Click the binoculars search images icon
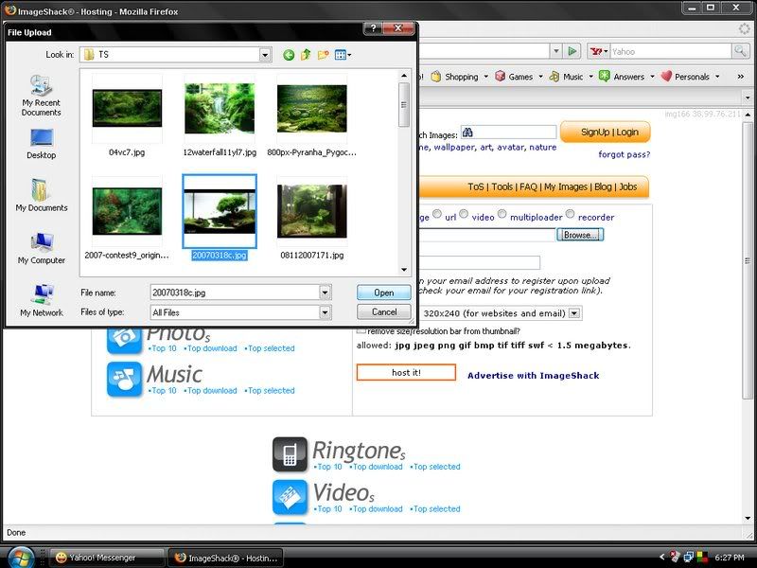 pos(467,133)
